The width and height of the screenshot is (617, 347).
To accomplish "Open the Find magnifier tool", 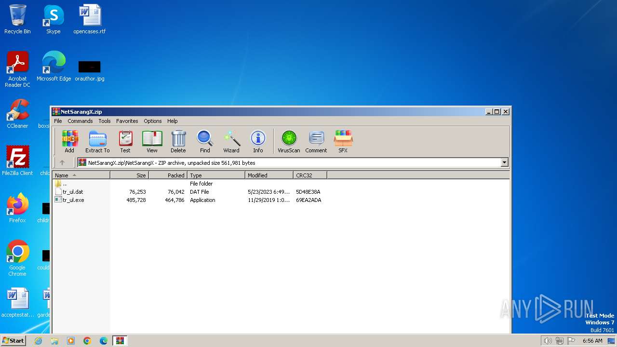I will tap(205, 141).
